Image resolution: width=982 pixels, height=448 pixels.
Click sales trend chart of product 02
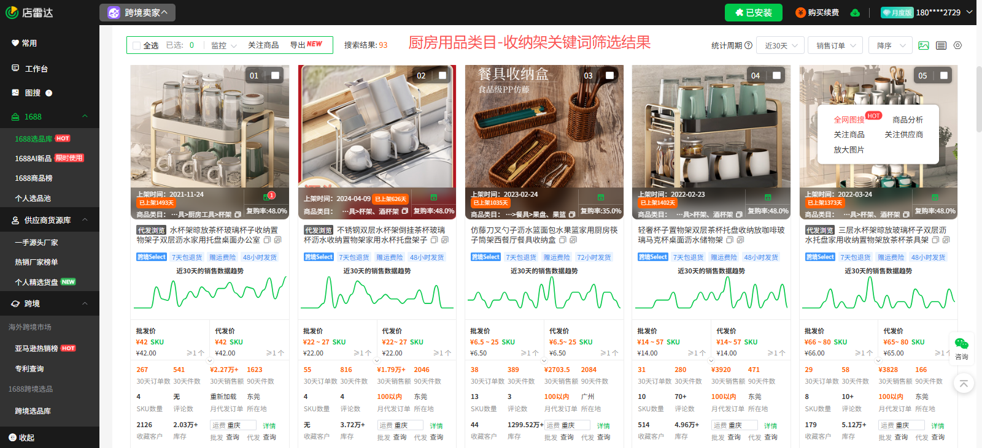click(376, 293)
